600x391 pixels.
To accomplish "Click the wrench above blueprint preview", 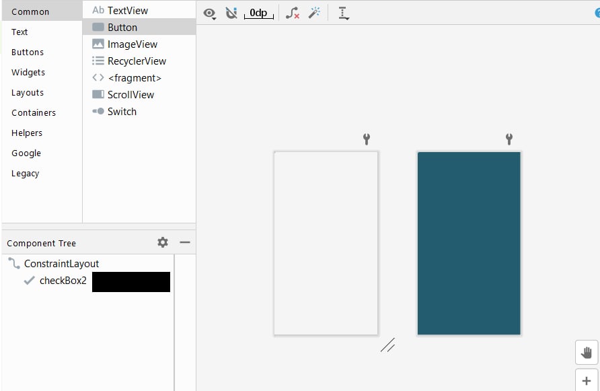I will [509, 139].
